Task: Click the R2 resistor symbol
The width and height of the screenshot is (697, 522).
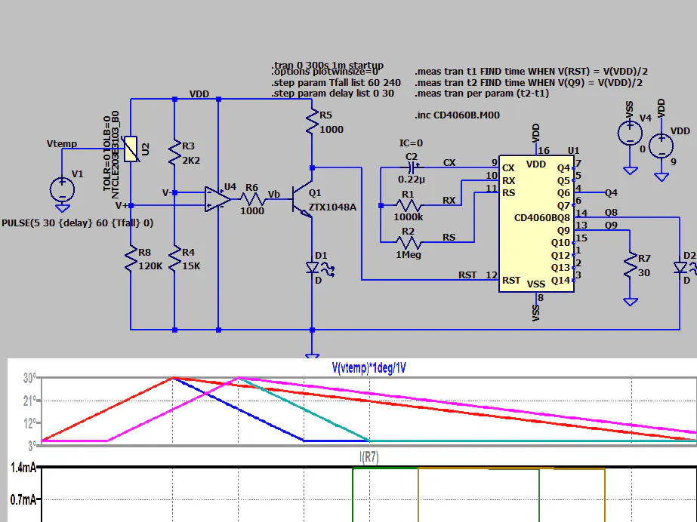Action: click(409, 242)
